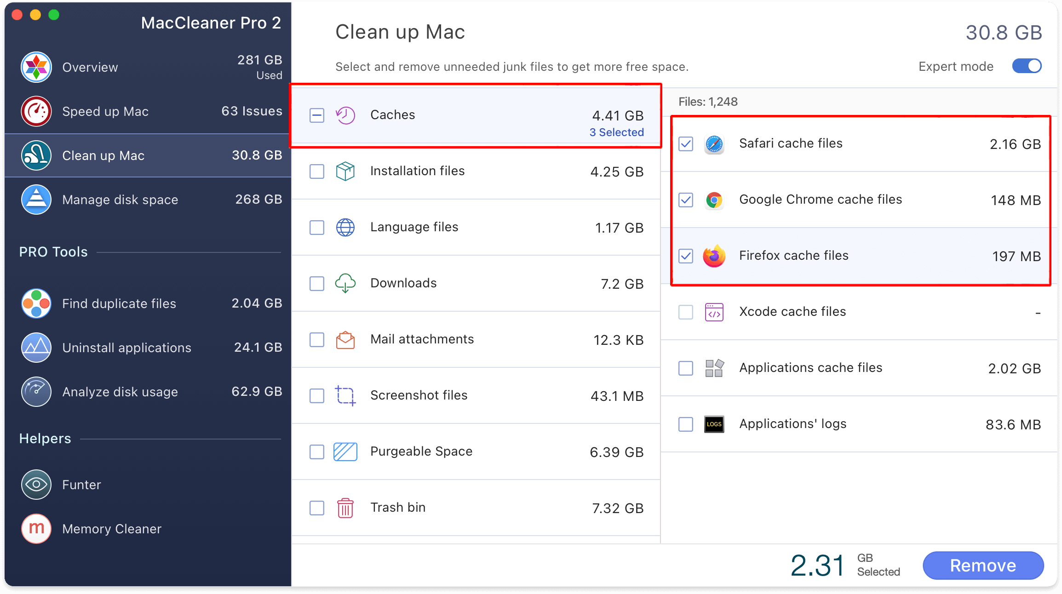Uncheck Safari cache files checkbox
Viewport: 1062px width, 594px height.
click(686, 144)
